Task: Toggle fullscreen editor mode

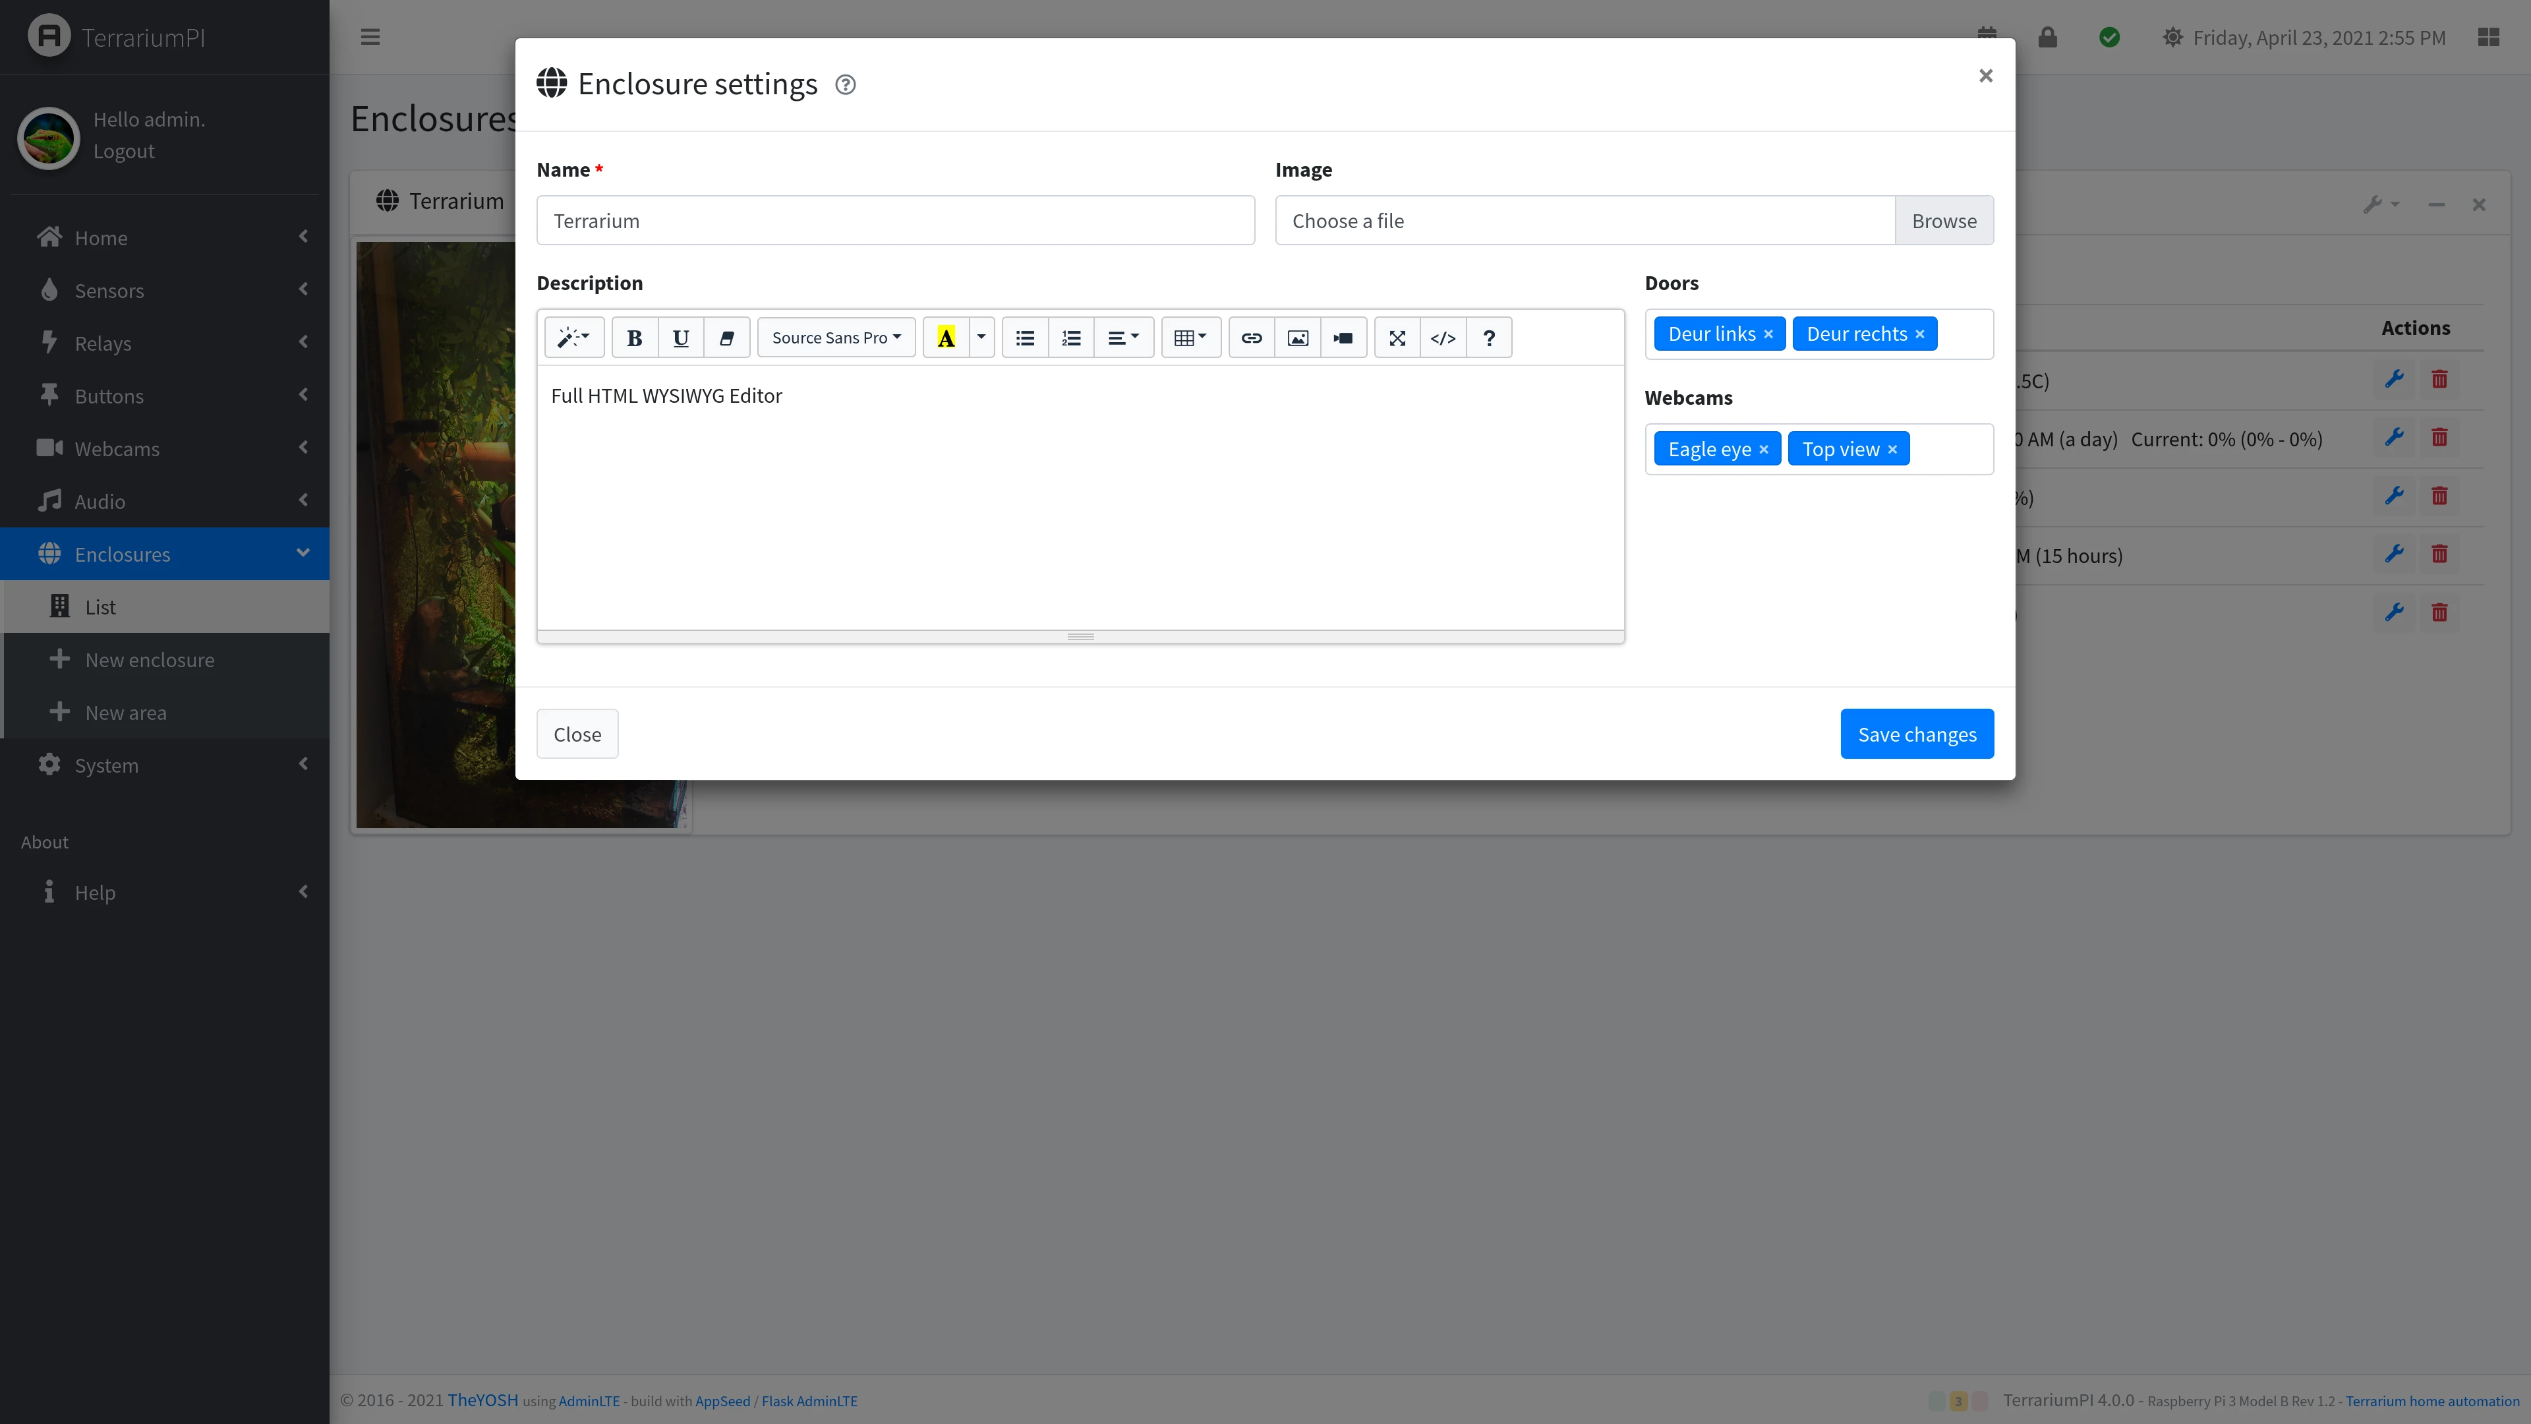Action: tap(1396, 338)
